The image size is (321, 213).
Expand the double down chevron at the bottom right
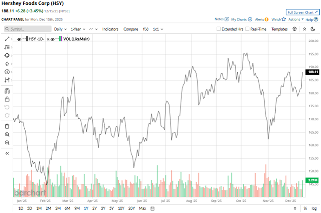[x=295, y=208]
